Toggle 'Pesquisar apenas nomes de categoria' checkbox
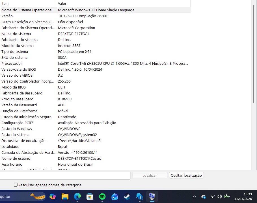 click(x=16, y=185)
